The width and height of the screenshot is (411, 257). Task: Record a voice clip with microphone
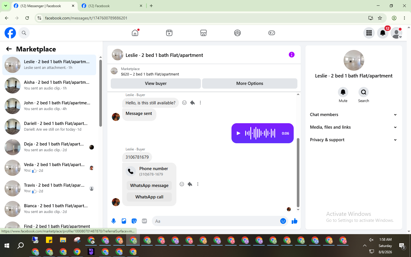(114, 221)
